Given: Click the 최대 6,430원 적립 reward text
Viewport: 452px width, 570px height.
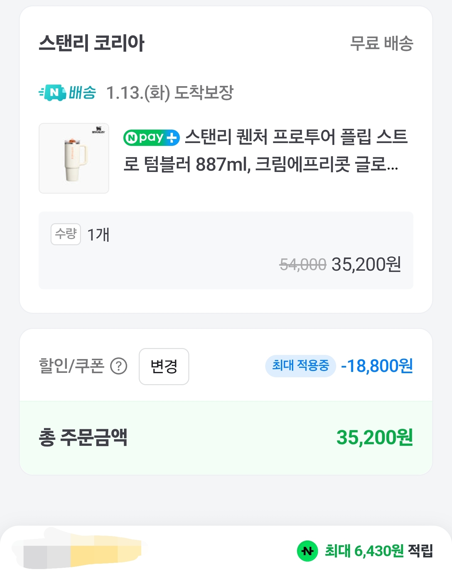Looking at the screenshot, I should tap(379, 551).
